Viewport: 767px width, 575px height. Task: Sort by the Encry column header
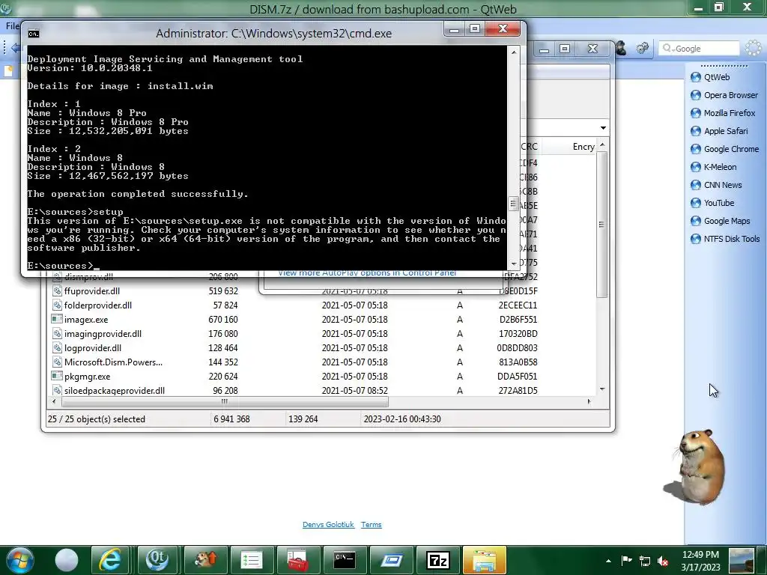click(583, 147)
